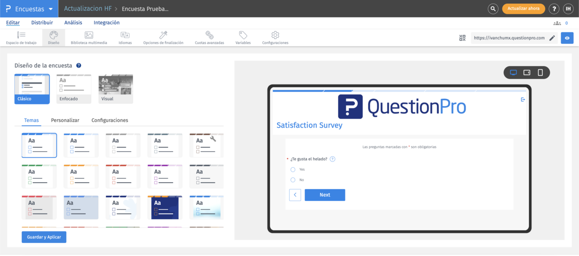Viewport: 579px width, 256px height.
Task: Open help for Diseño de la encuesta
Action: coord(79,66)
